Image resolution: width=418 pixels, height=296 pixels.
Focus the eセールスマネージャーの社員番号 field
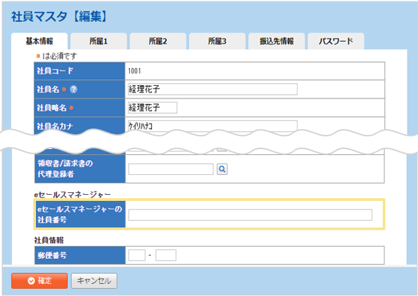tap(250, 215)
